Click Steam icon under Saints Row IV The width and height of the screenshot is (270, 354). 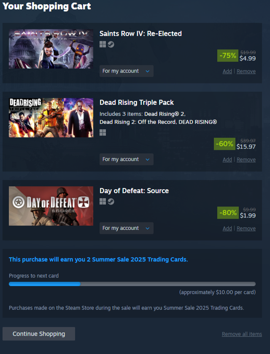point(111,44)
